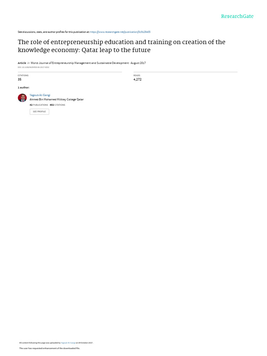This screenshot has height=356, width=267.
Task: Click the reads count 4,272
Action: tap(137, 79)
